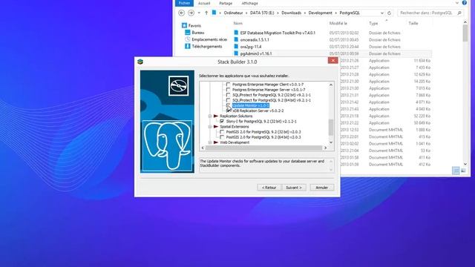Image resolution: width=475 pixels, height=267 pixels.
Task: Check PostGIS 2.0 (64 bit) checkbox
Action: click(x=222, y=137)
